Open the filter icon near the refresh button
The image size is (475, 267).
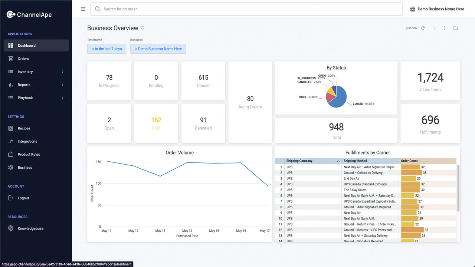(x=434, y=28)
